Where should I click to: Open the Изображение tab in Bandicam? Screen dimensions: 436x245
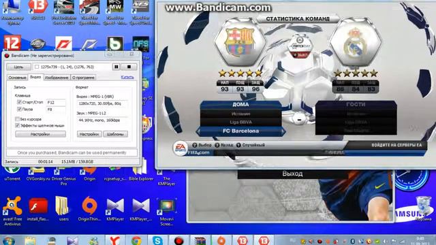(x=57, y=78)
